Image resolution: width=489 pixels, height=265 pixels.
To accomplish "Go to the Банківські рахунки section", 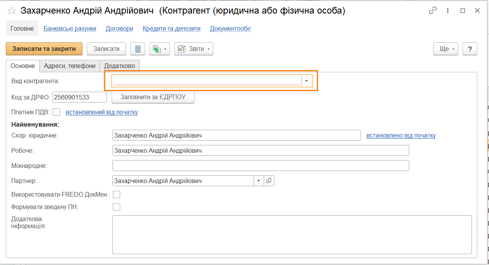I will pos(70,28).
